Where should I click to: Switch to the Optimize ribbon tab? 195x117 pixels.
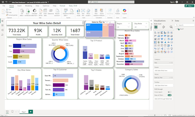[46, 6]
